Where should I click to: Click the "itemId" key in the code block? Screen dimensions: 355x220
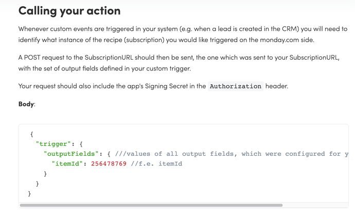click(69, 164)
